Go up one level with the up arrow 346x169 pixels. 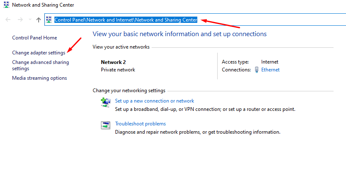[x=39, y=20]
